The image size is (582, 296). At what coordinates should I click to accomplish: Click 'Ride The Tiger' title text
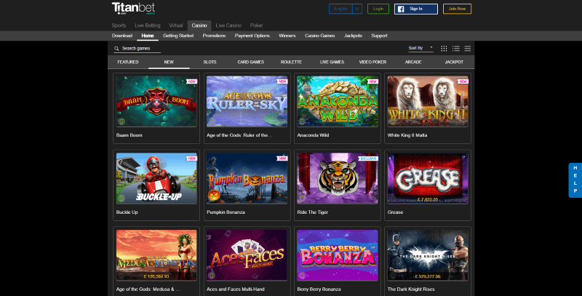pos(313,212)
